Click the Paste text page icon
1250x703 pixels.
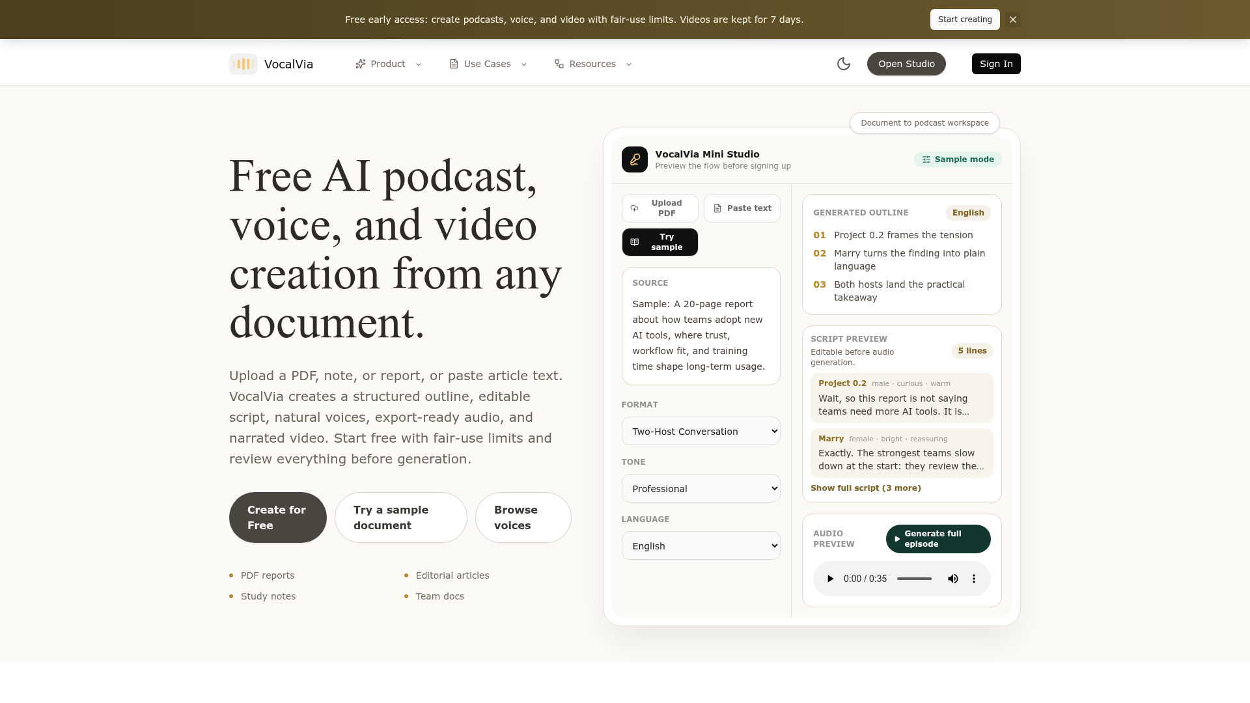point(717,208)
